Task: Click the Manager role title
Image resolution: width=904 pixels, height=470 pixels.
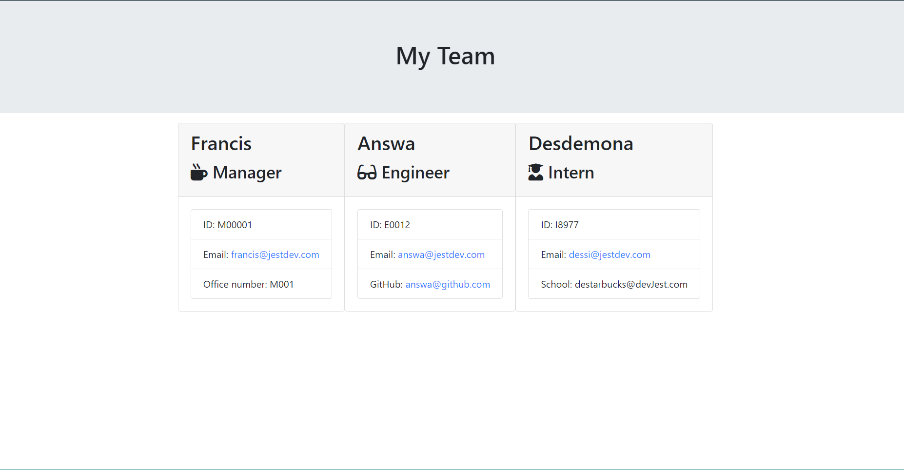Action: (247, 173)
